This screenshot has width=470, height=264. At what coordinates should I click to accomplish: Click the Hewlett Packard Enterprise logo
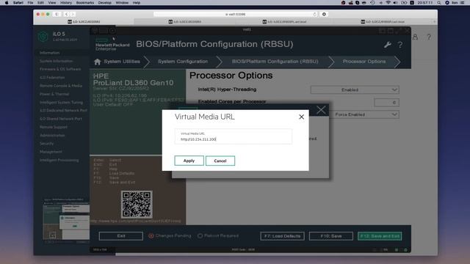coord(112,44)
